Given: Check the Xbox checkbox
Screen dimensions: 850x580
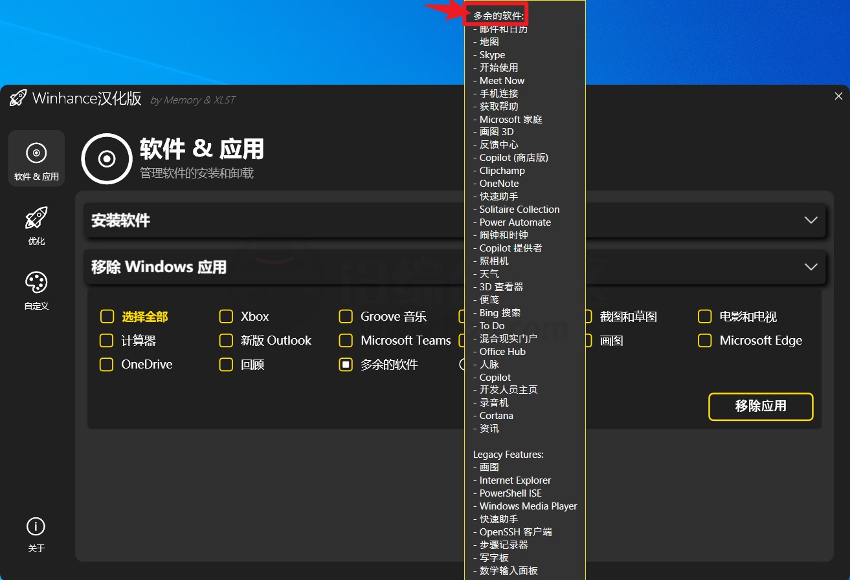Looking at the screenshot, I should tap(225, 316).
